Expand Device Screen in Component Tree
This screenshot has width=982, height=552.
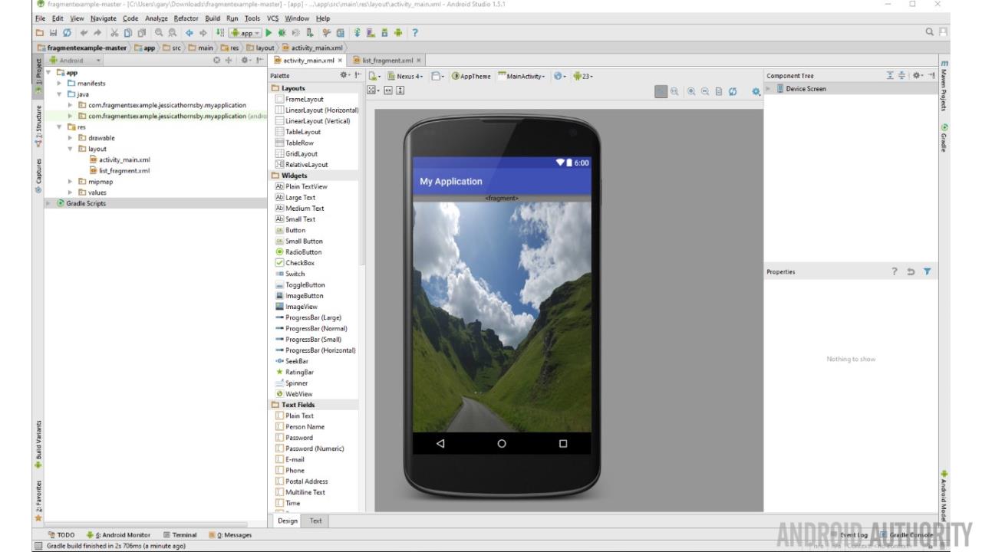pyautogui.click(x=768, y=89)
